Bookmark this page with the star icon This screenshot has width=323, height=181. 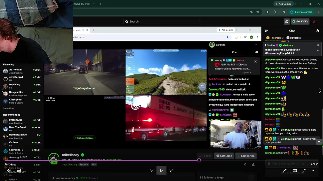258,12
